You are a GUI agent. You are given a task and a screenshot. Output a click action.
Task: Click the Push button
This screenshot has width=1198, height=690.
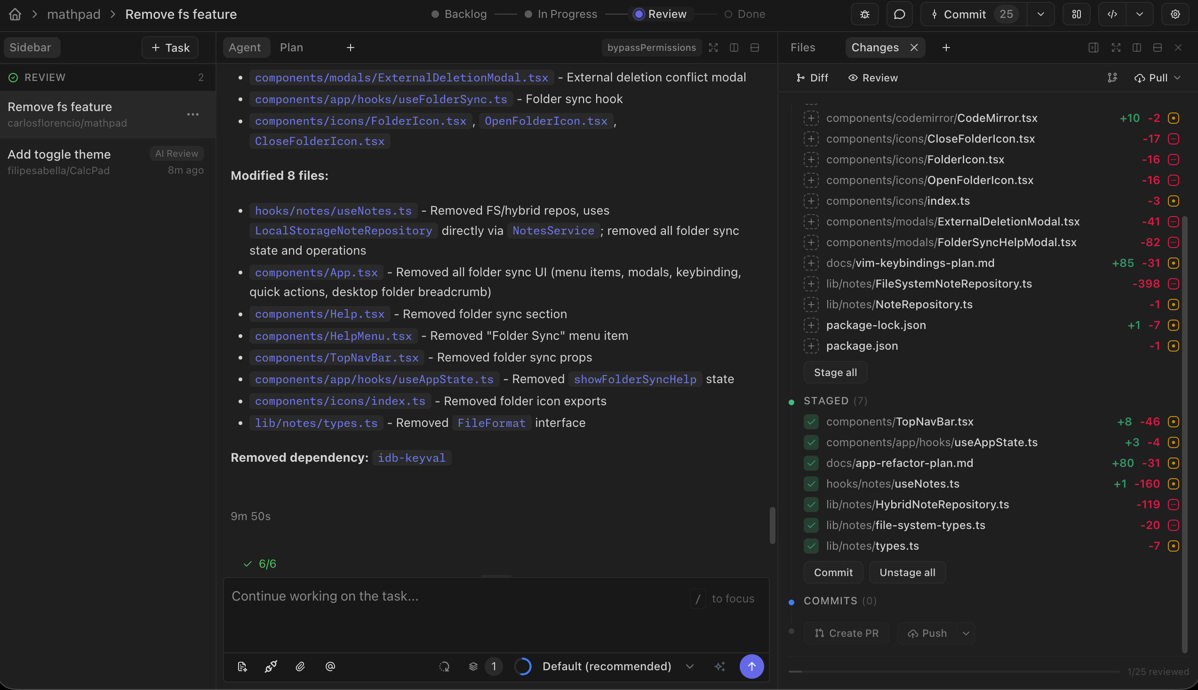pos(927,633)
